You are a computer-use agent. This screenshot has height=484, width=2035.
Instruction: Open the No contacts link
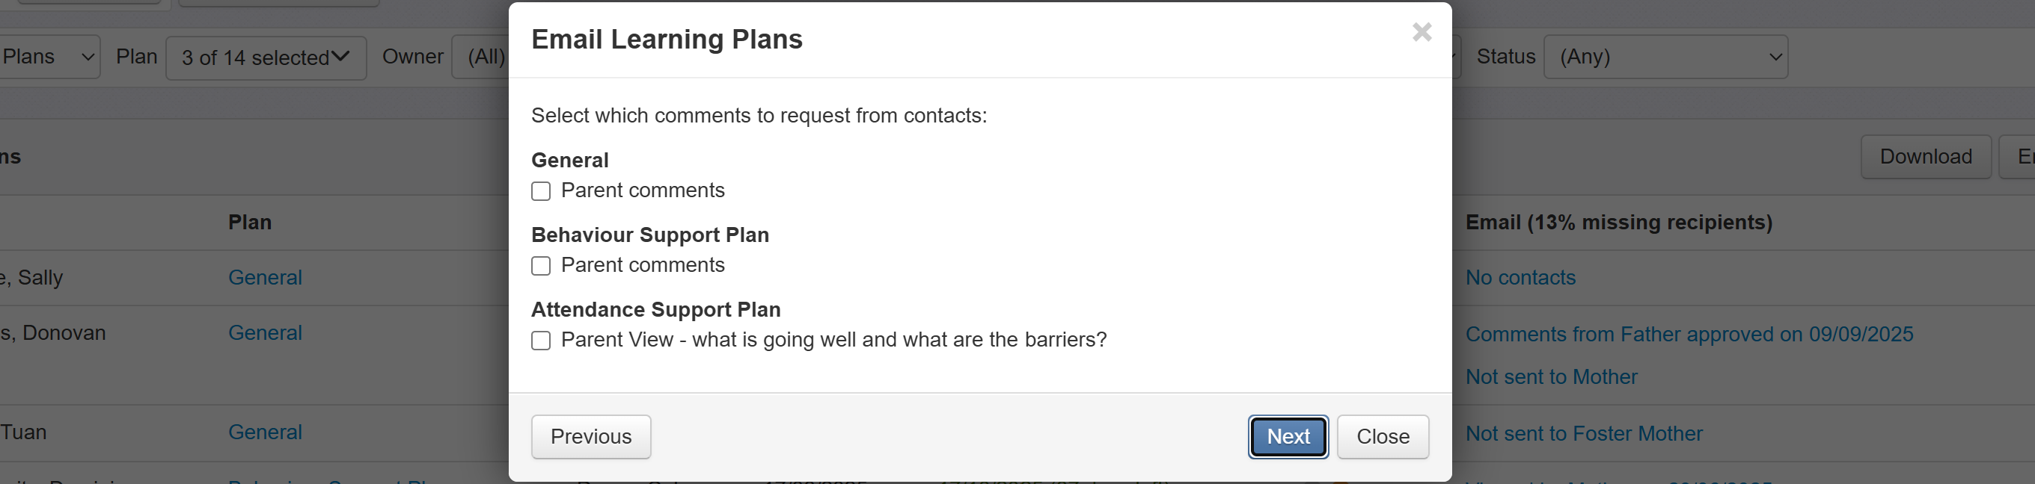(1520, 277)
